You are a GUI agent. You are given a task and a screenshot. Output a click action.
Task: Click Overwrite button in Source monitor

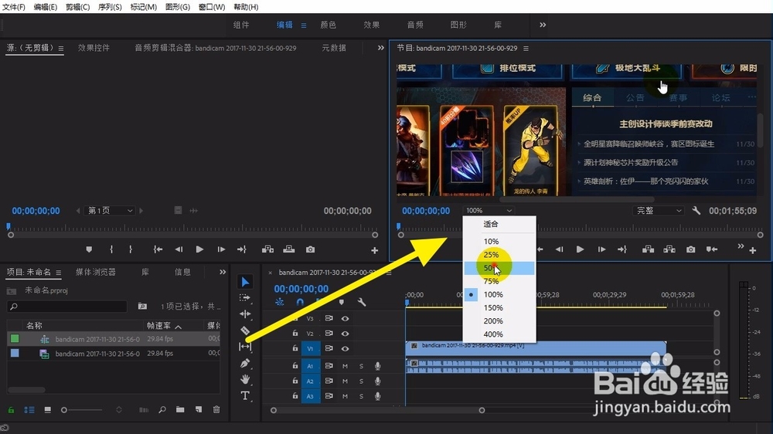289,249
